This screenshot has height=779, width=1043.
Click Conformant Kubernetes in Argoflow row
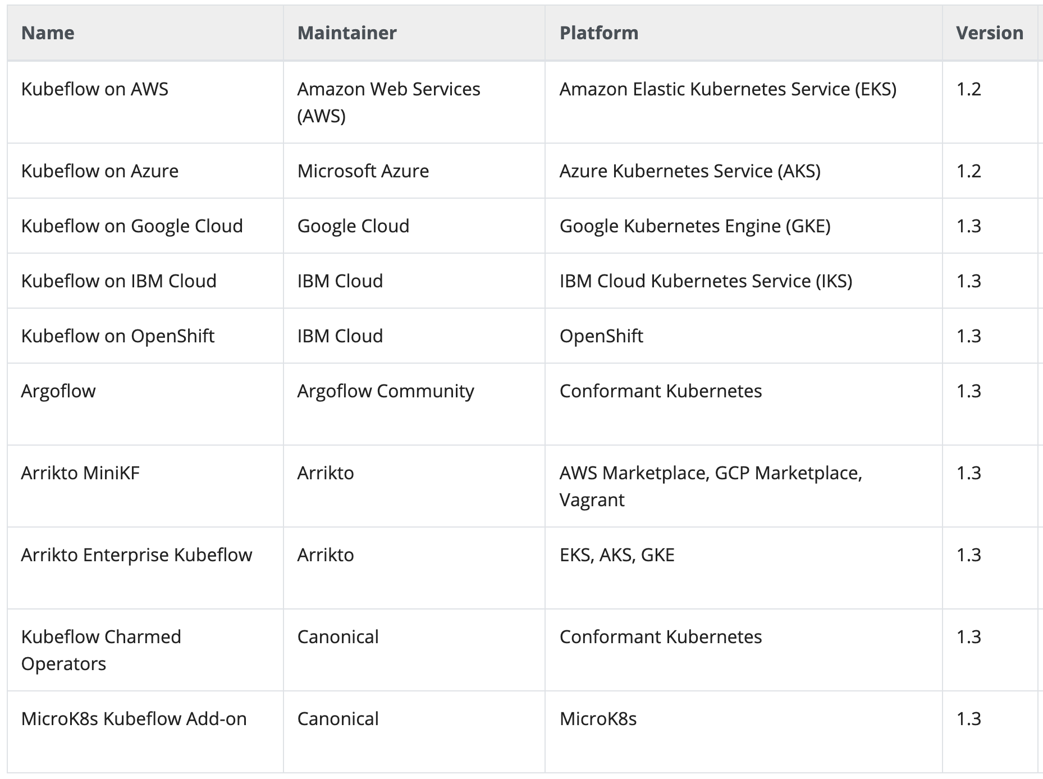coord(744,404)
